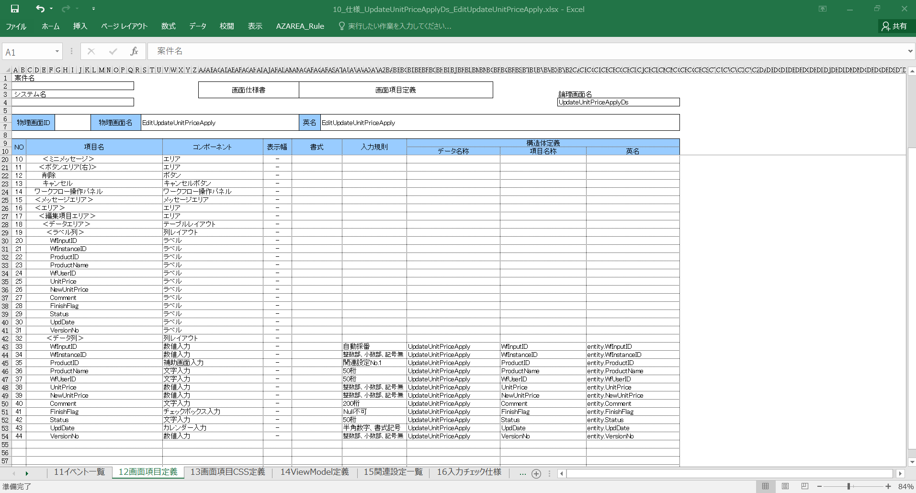The width and height of the screenshot is (916, 493).
Task: Select the 画面仕様書 header cell
Action: [x=249, y=90]
